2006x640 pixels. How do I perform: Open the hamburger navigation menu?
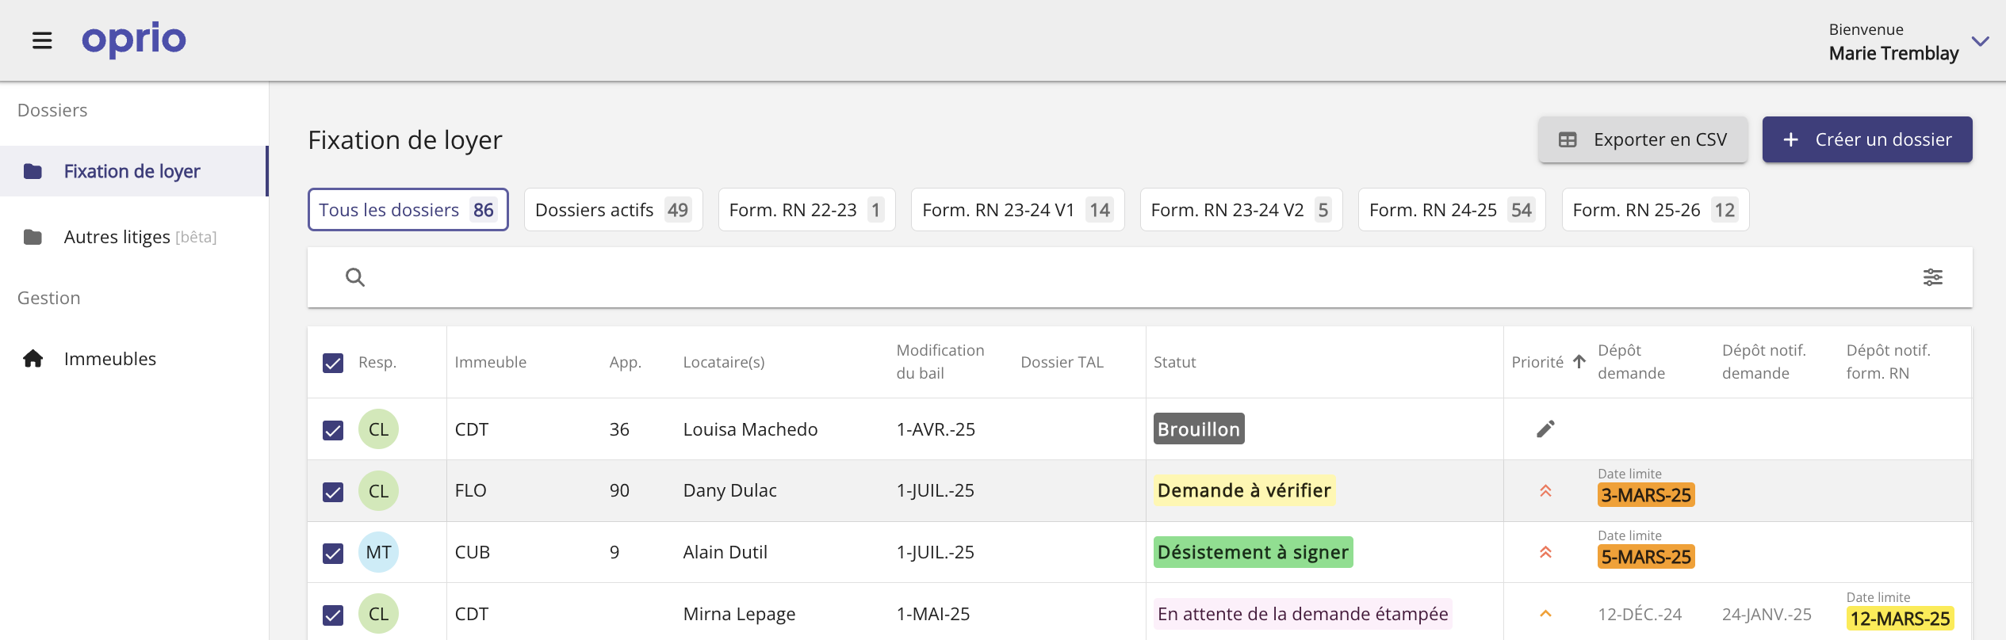(42, 40)
